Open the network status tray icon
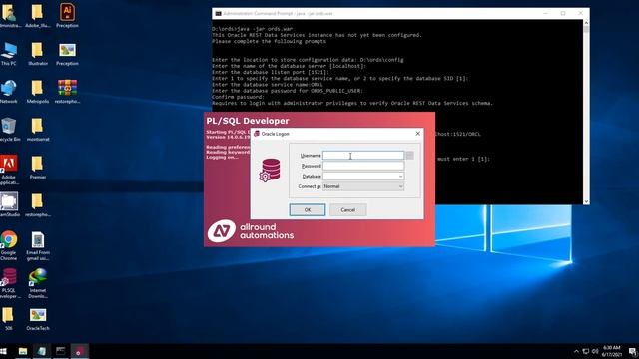The width and height of the screenshot is (639, 359). 586,351
